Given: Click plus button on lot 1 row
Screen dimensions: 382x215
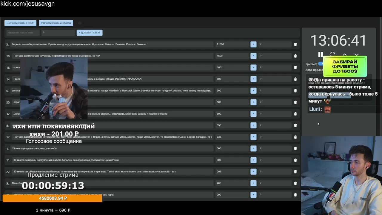Looking at the screenshot, I should 253,148.
